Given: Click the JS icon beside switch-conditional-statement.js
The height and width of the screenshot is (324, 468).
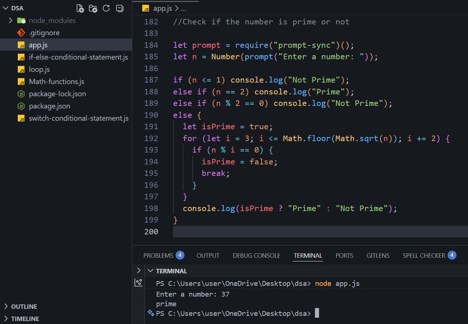Looking at the screenshot, I should [x=21, y=118].
